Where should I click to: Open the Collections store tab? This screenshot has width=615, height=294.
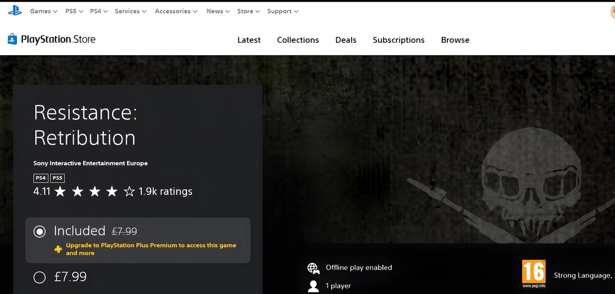point(298,40)
